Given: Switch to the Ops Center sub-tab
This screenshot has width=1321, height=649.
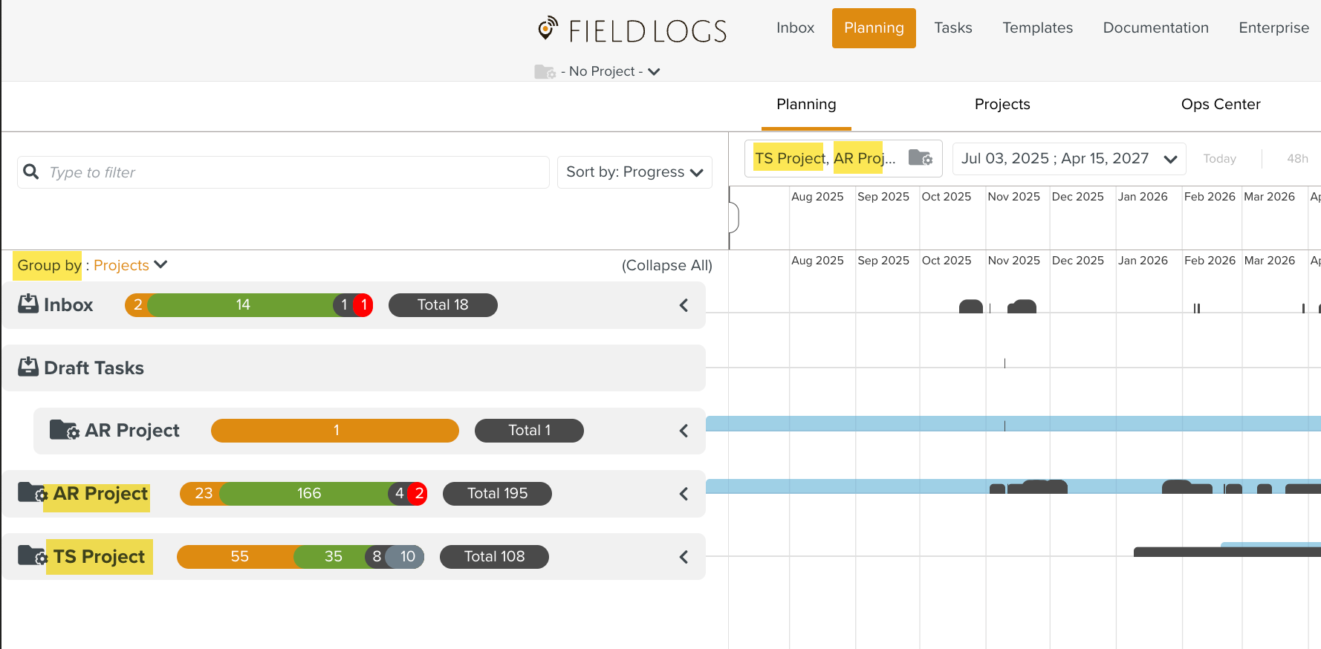Looking at the screenshot, I should click(1221, 105).
